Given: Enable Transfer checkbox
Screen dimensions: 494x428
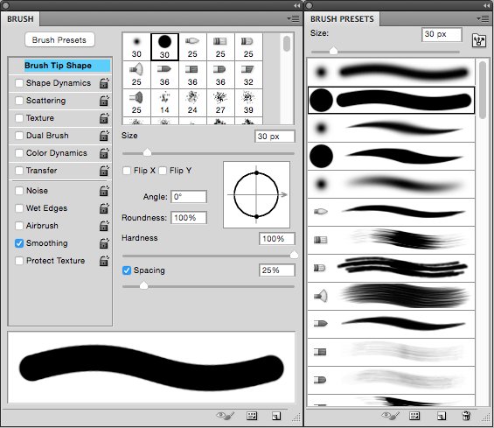Looking at the screenshot, I should (x=19, y=171).
